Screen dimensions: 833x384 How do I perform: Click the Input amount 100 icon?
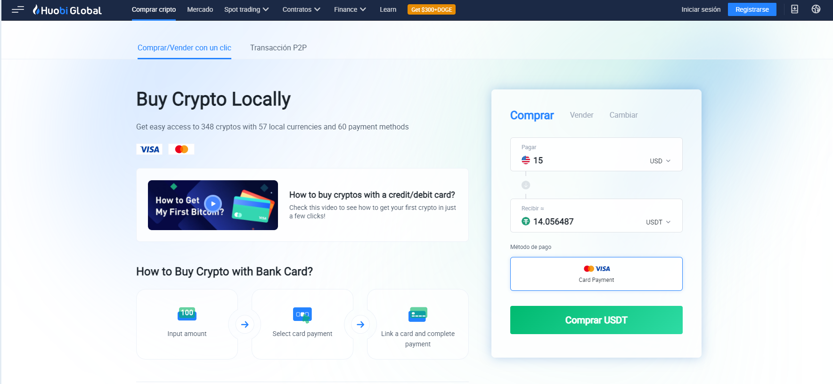coord(187,314)
